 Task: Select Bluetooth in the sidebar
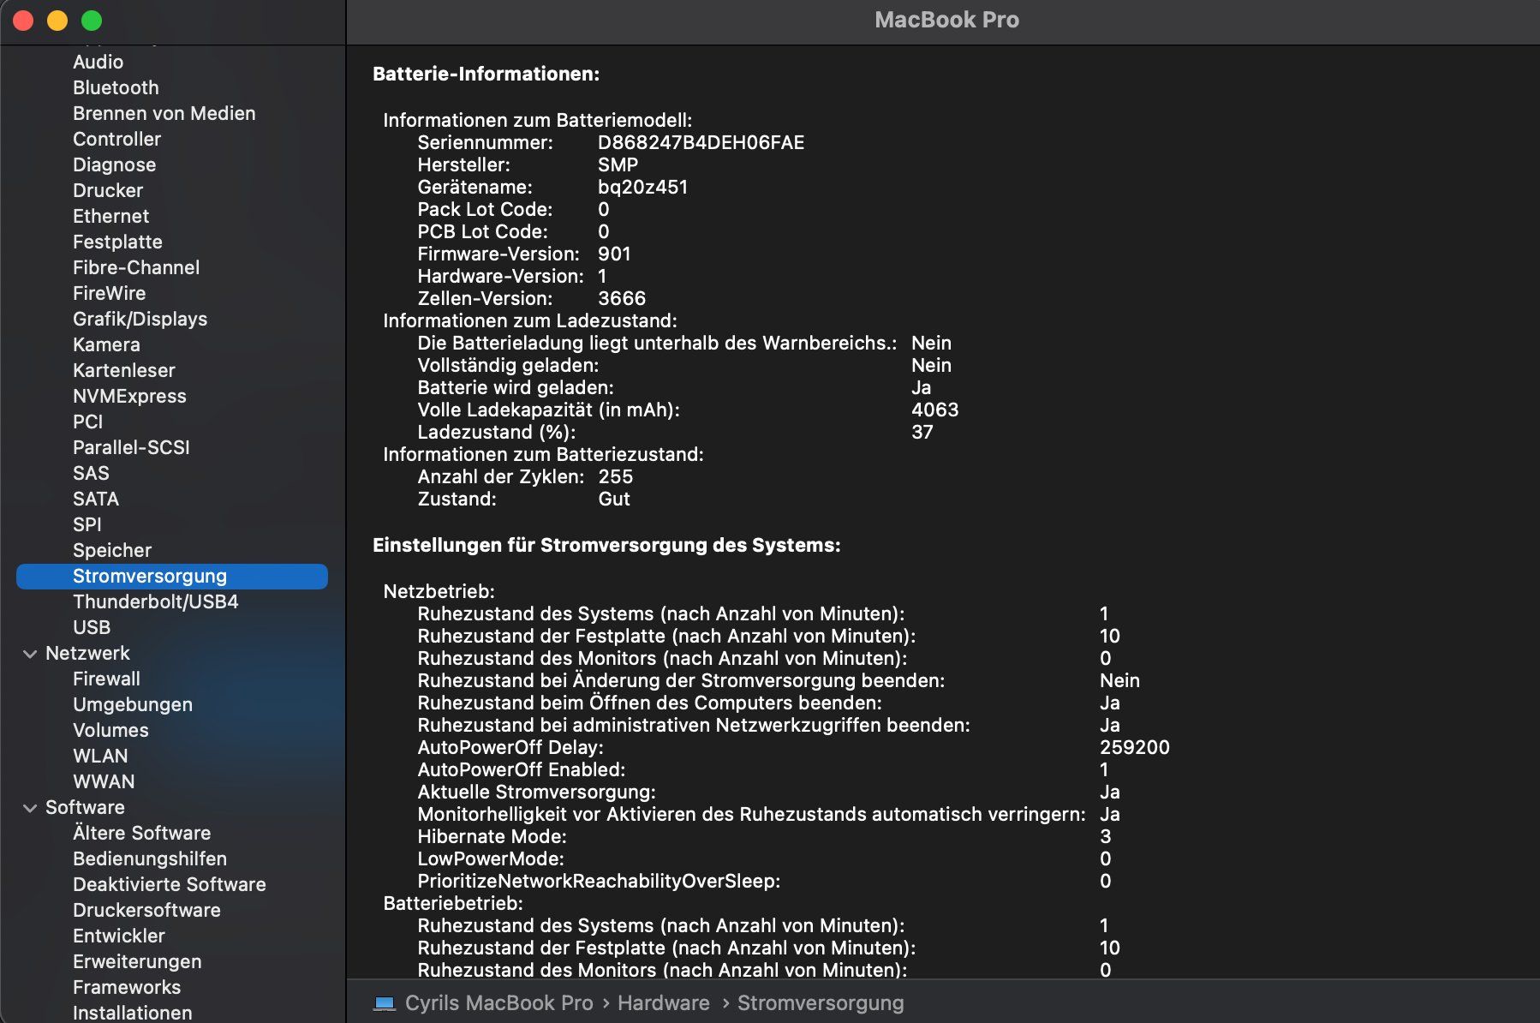116,87
